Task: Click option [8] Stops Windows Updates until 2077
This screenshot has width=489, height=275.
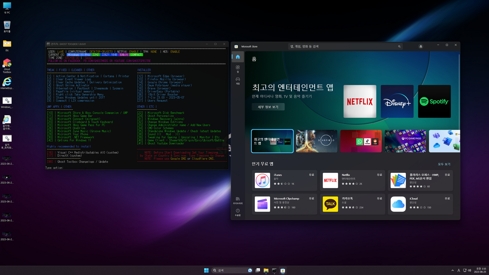Action: pyautogui.click(x=76, y=98)
